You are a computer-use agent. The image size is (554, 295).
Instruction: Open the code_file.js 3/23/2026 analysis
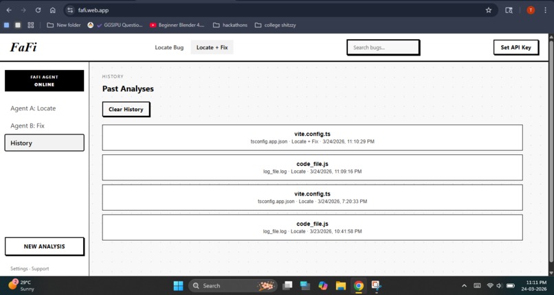point(312,227)
